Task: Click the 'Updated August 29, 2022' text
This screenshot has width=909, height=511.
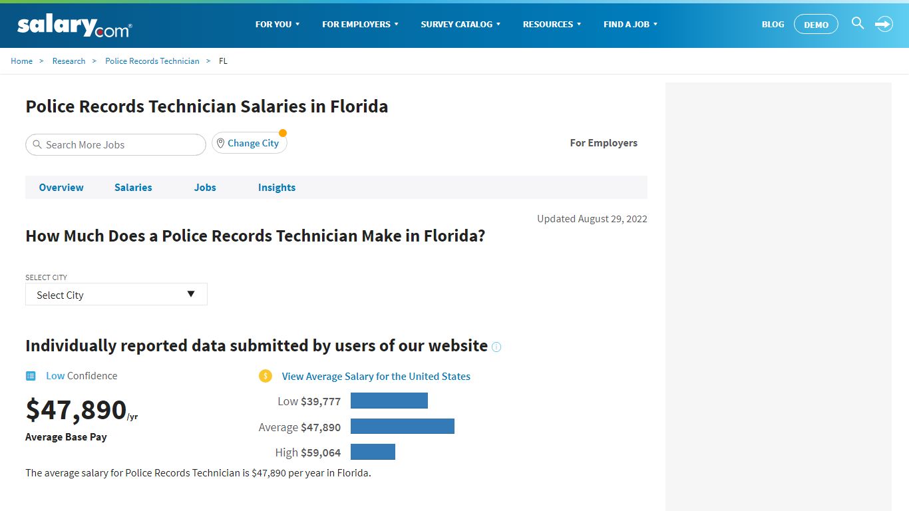Action: tap(592, 219)
